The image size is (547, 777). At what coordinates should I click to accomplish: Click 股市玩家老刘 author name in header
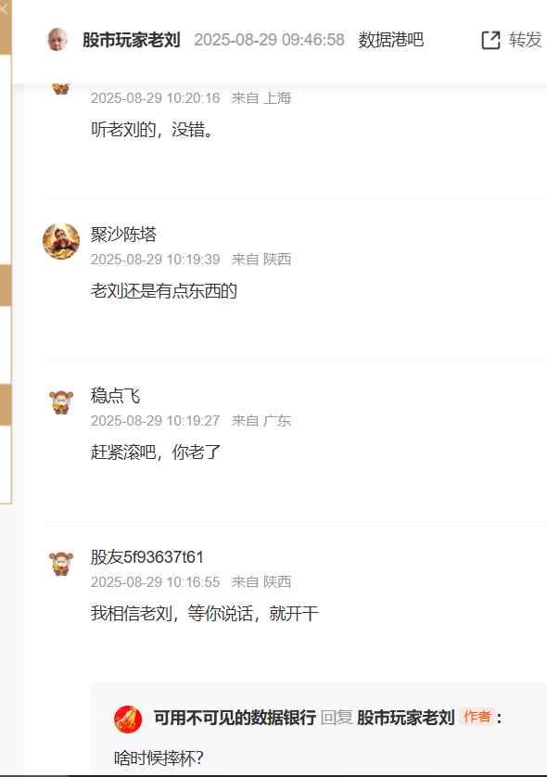(132, 40)
